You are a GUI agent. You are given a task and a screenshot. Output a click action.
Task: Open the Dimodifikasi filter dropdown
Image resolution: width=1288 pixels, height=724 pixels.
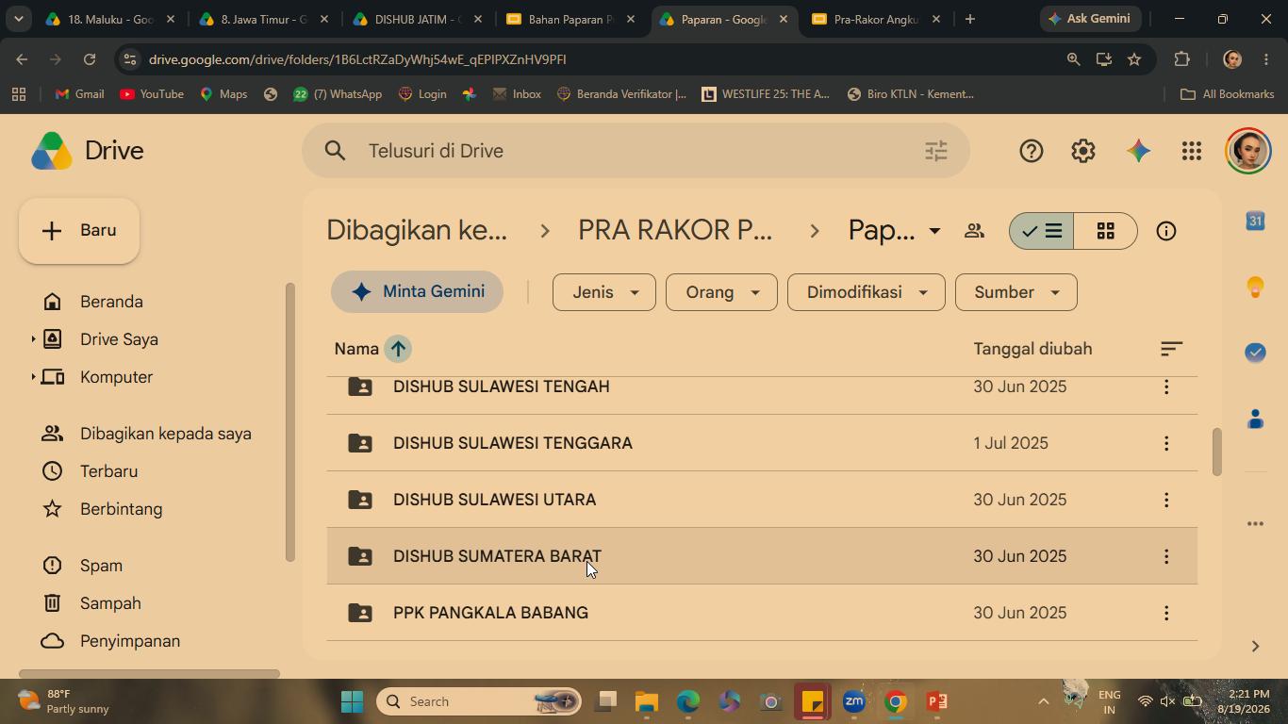pos(866,292)
